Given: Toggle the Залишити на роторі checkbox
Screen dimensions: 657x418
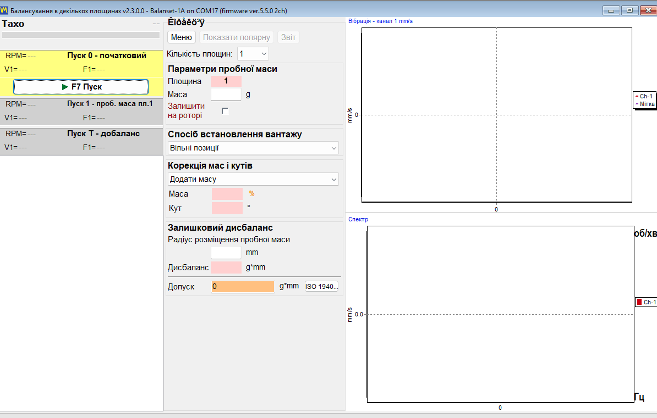Looking at the screenshot, I should [225, 111].
